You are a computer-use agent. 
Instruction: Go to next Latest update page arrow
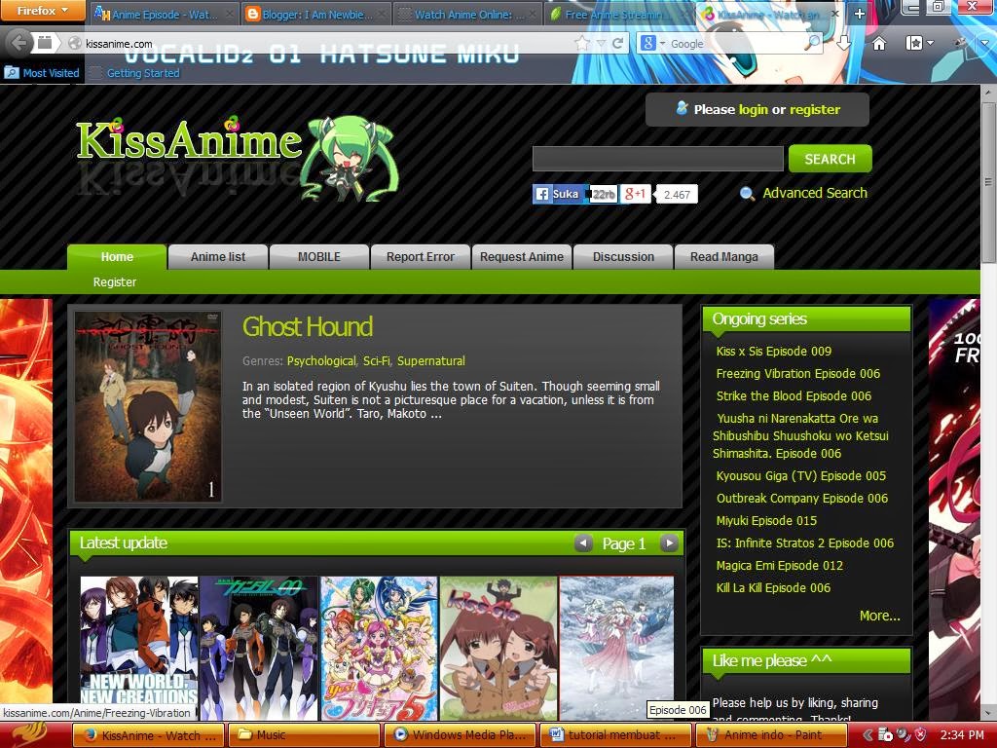(x=668, y=543)
